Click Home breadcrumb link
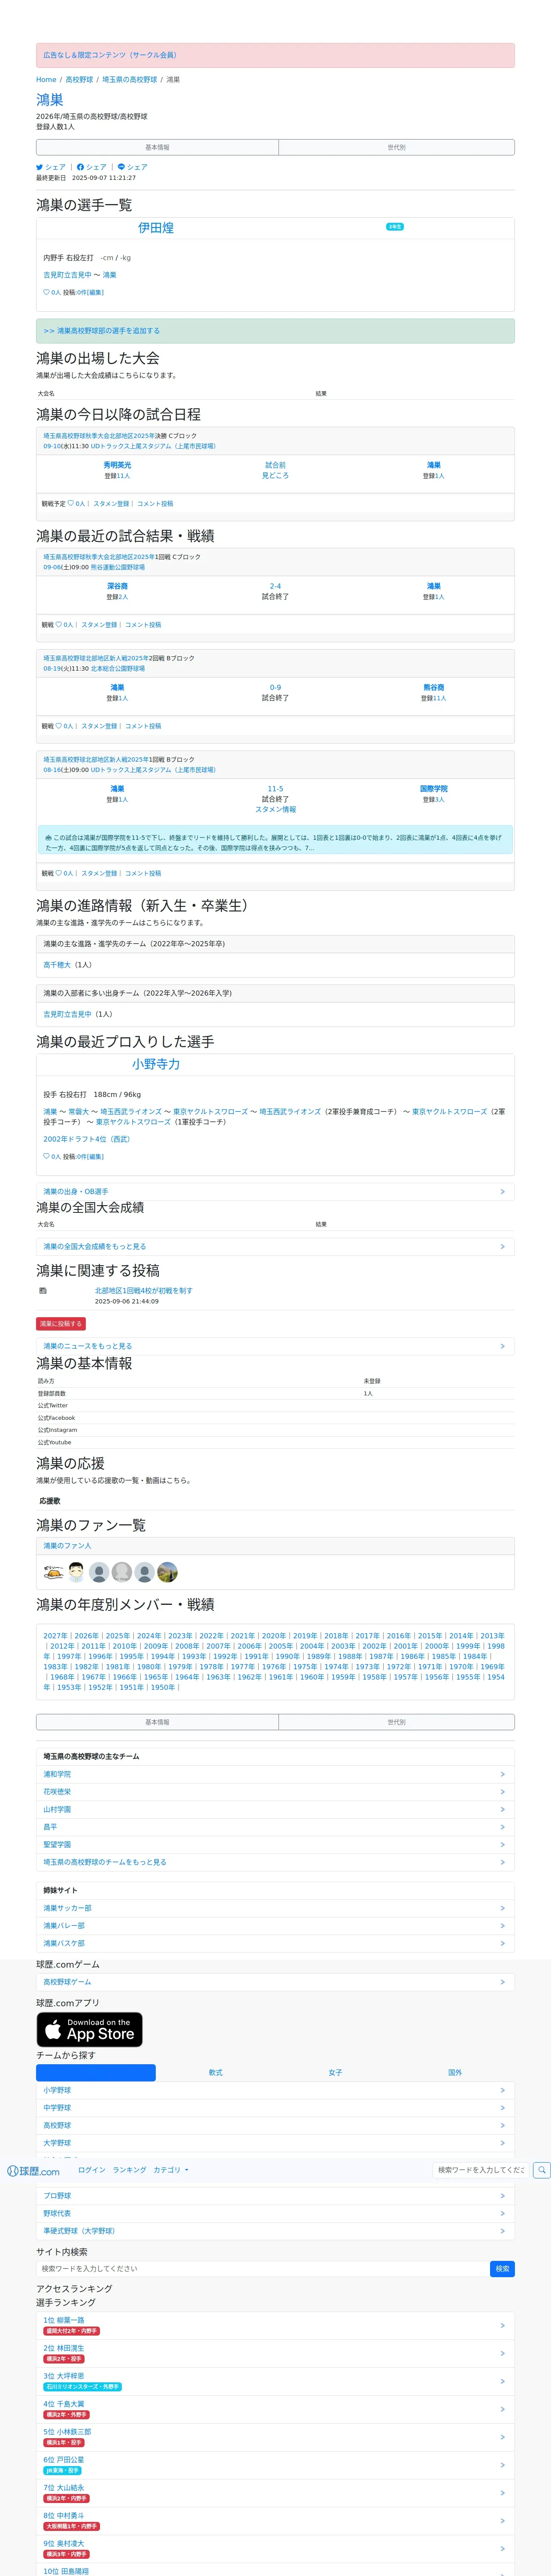The width and height of the screenshot is (551, 2576). click(46, 80)
